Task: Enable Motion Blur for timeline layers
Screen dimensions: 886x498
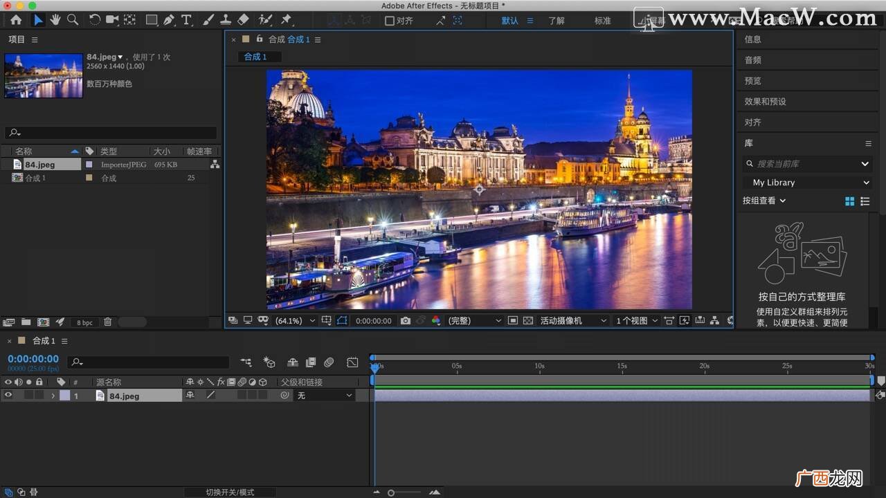Action: tap(329, 362)
